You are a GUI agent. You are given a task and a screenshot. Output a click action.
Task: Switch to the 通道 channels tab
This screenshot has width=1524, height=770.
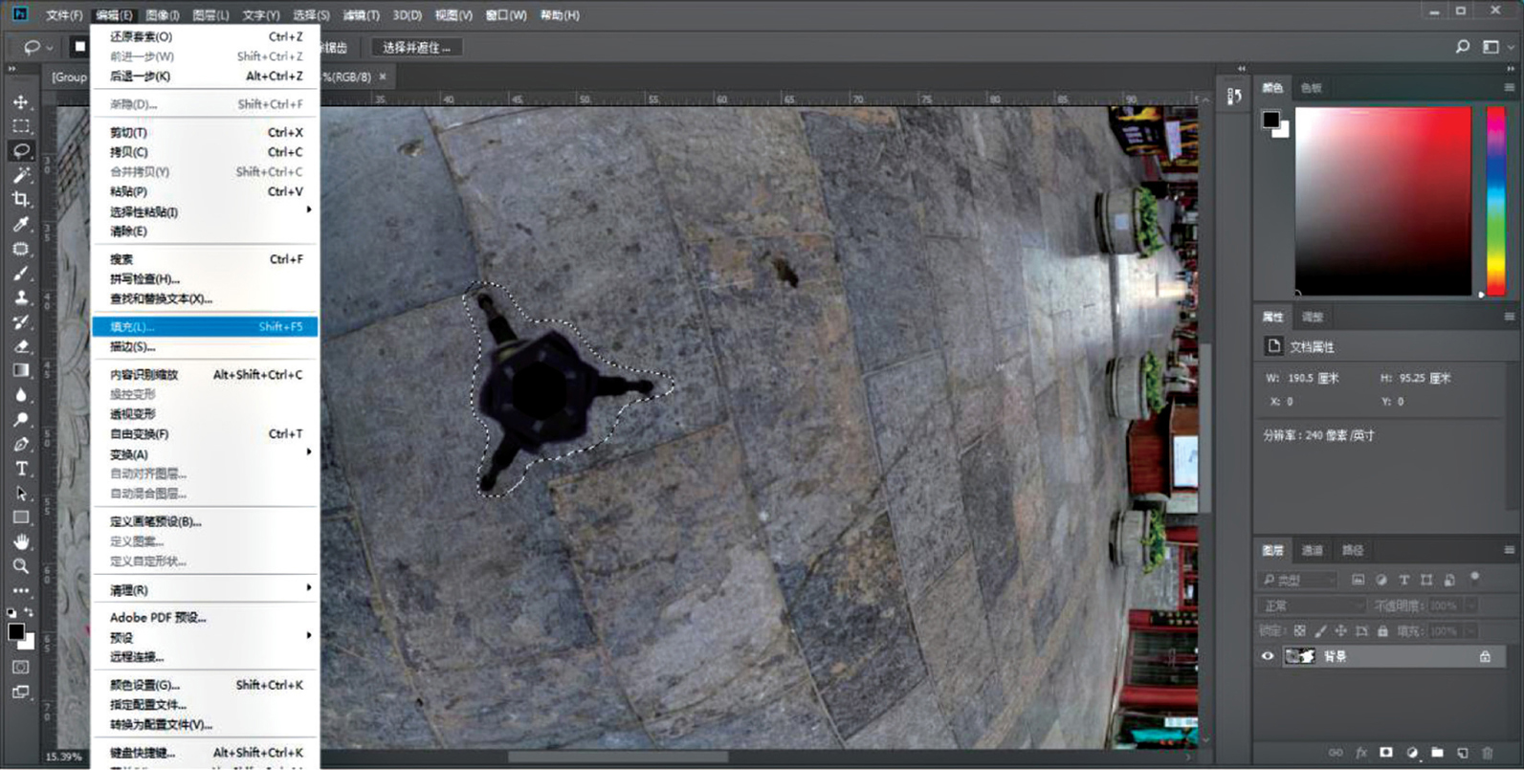tap(1312, 550)
